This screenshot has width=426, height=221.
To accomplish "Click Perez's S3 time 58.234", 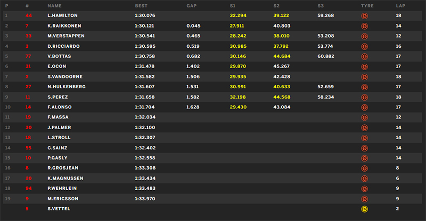I will [325, 97].
